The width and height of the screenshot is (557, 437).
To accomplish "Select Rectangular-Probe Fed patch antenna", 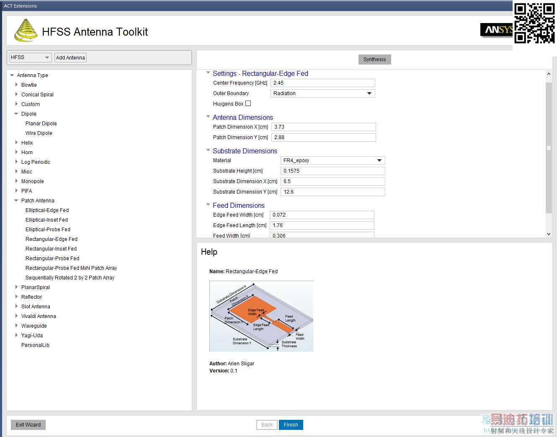I will [x=52, y=259].
